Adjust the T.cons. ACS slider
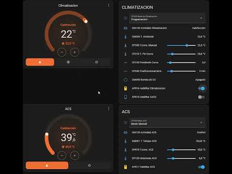The image size is (232, 174). point(181,150)
